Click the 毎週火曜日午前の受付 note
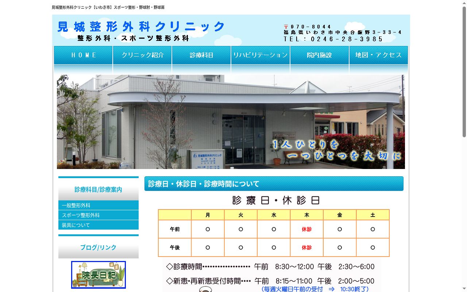Screen dimensions: 467x292 (315, 289)
